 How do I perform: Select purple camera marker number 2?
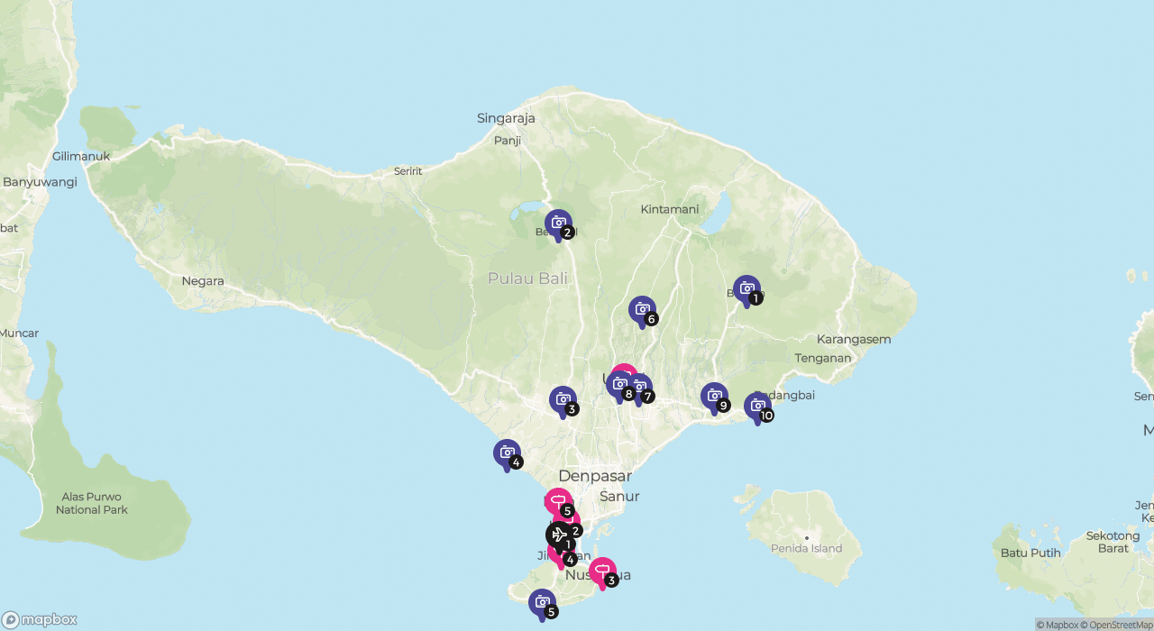tap(558, 224)
